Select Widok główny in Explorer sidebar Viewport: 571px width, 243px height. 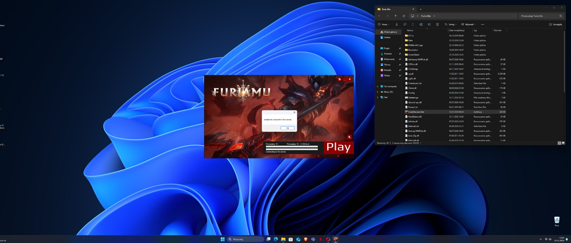click(x=388, y=32)
